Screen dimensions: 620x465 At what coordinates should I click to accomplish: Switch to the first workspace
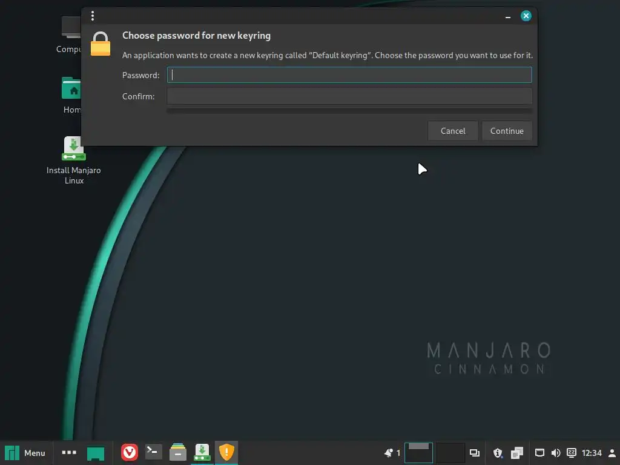[x=418, y=453]
